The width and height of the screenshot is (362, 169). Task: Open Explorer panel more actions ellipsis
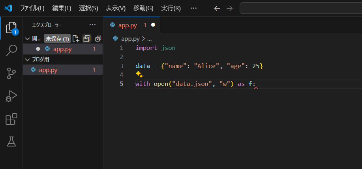pos(92,25)
